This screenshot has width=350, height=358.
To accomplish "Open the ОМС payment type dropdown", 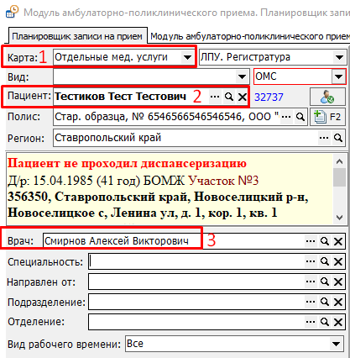I will 338,76.
